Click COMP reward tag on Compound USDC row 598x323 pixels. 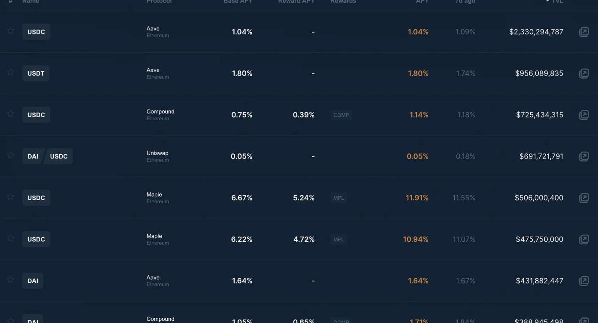point(341,115)
